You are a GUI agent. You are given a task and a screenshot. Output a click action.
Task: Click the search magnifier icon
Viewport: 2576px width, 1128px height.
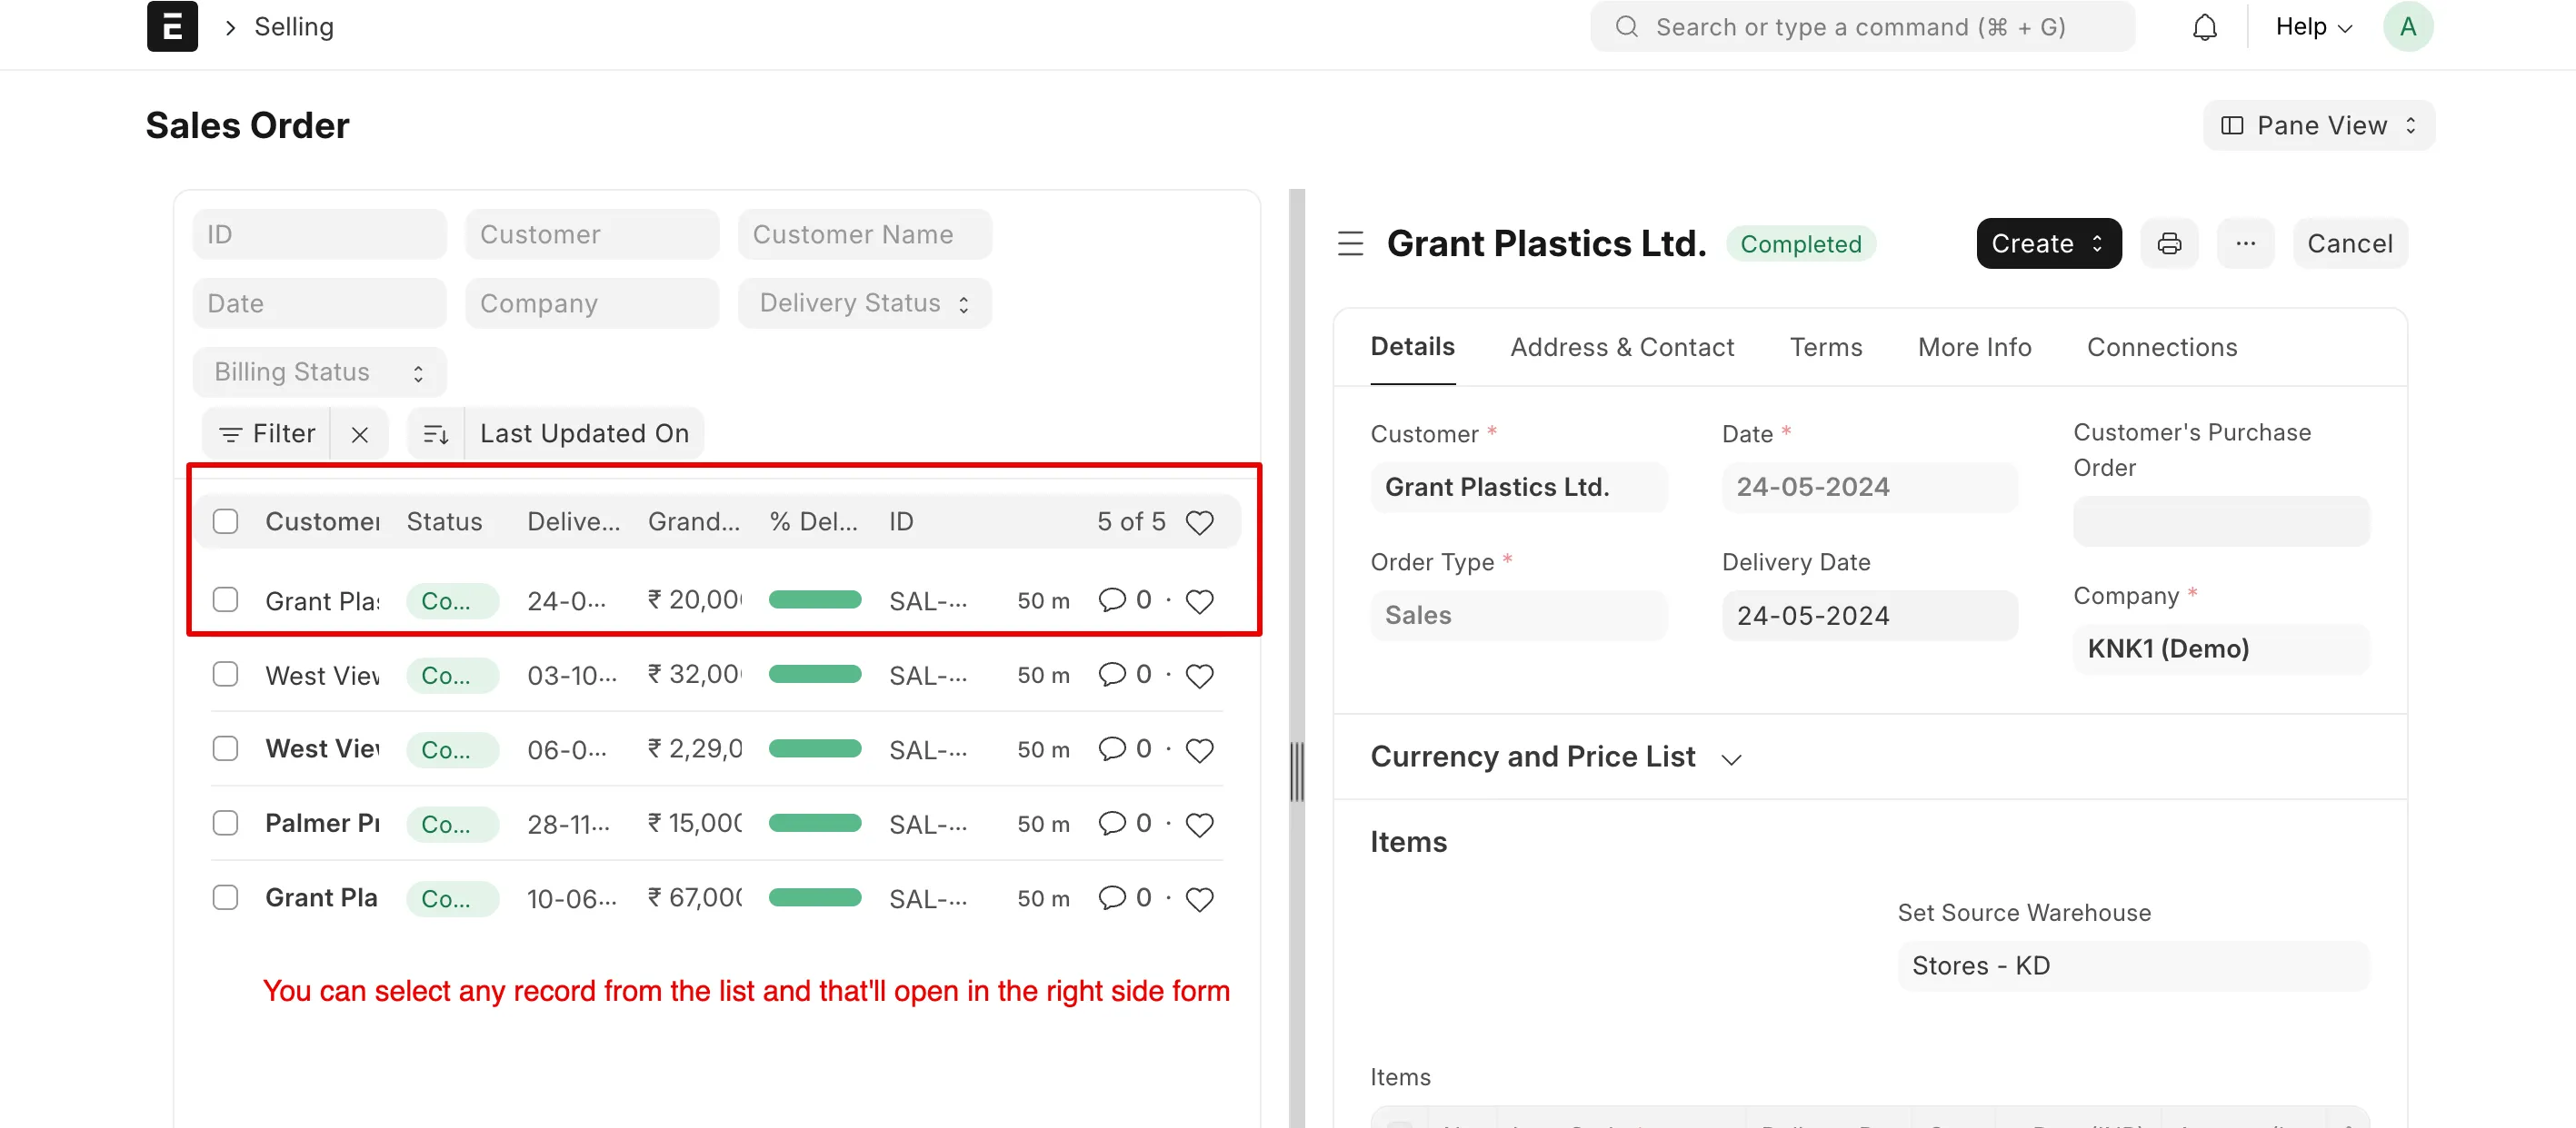1627,27
